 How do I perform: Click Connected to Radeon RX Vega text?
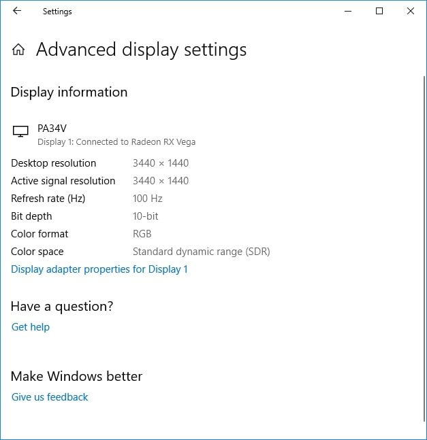[x=136, y=142]
